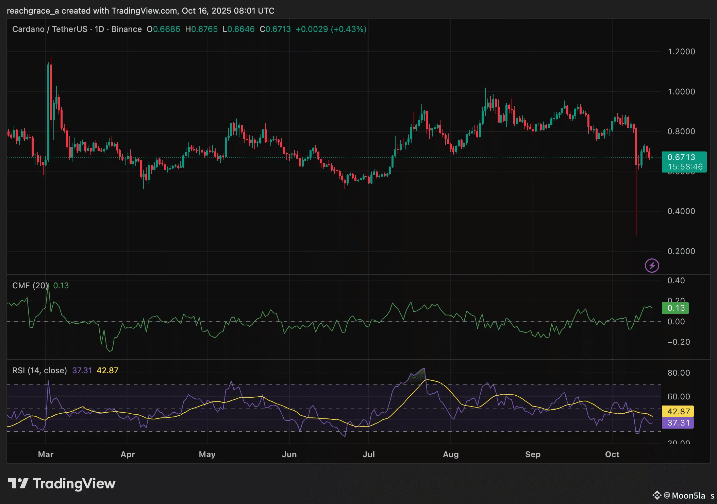Screen dimensions: 717x504
Task: Click the CMF value 0.13 in legend
Action: tap(61, 286)
